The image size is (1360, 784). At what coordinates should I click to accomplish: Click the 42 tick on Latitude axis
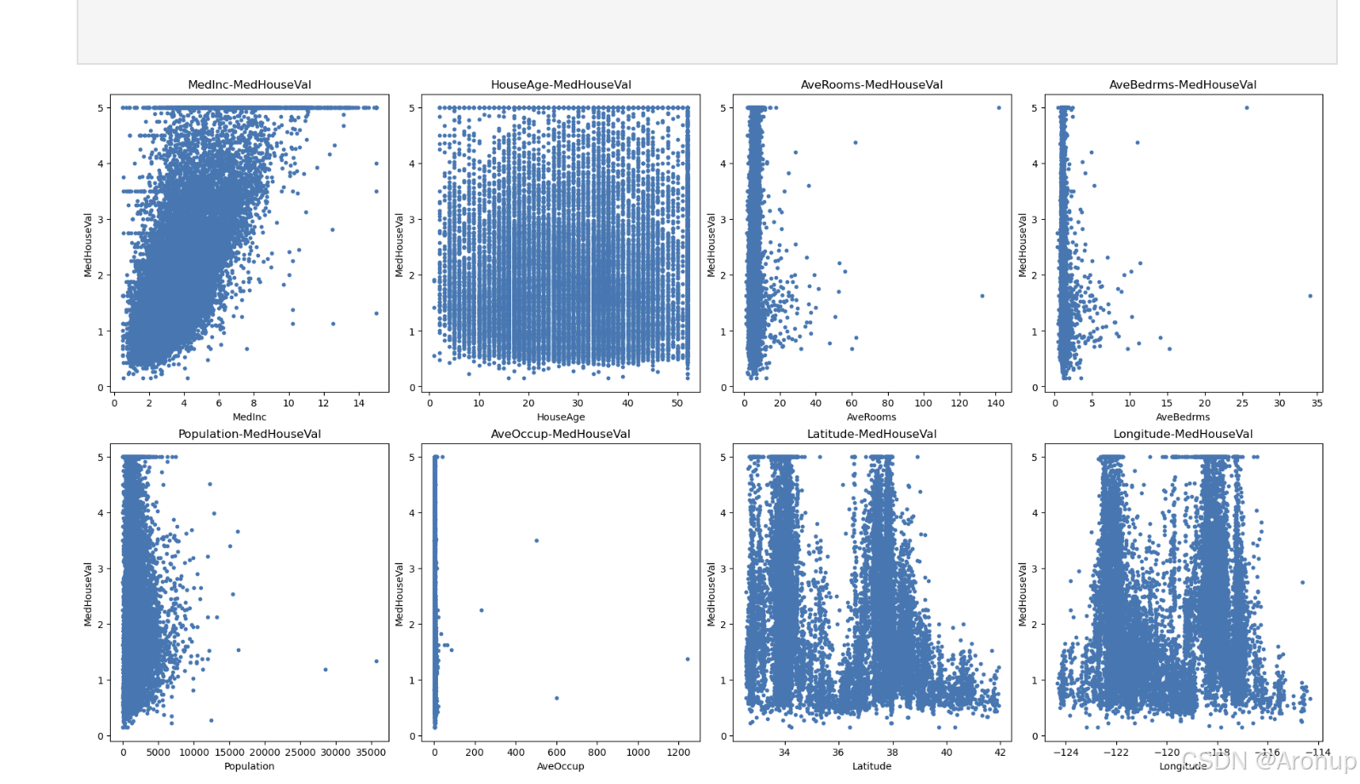pos(1000,752)
